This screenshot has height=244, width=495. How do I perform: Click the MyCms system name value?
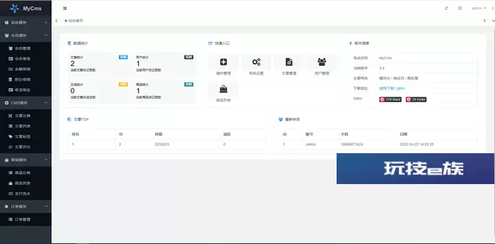(385, 58)
